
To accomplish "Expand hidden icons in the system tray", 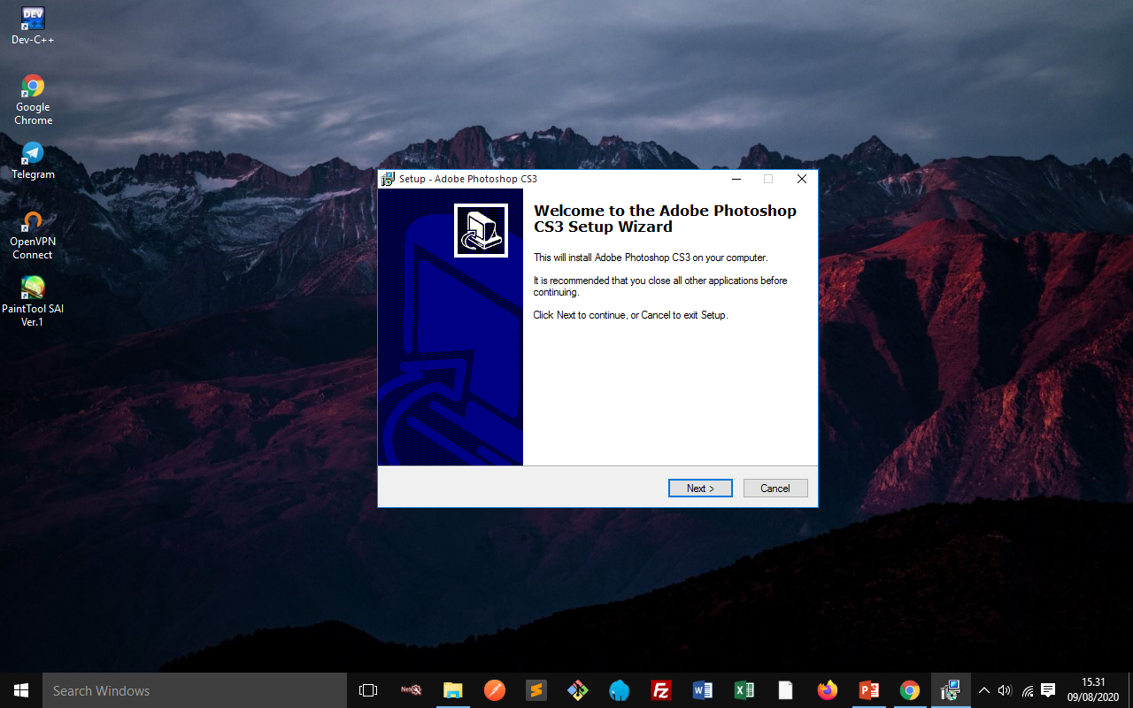I will coord(983,690).
